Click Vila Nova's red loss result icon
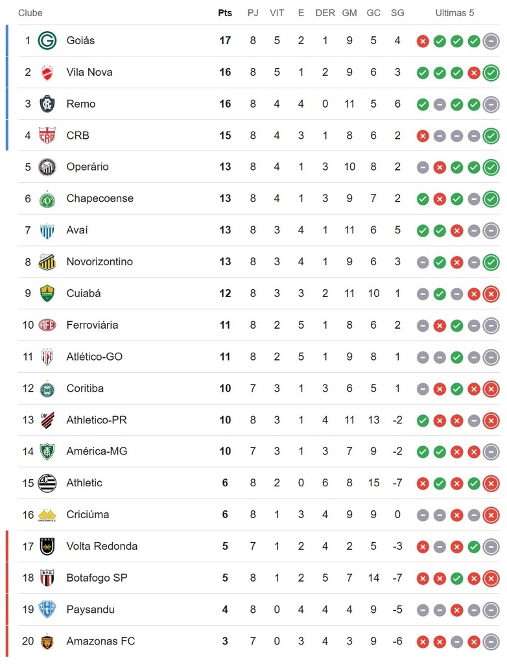 point(473,73)
